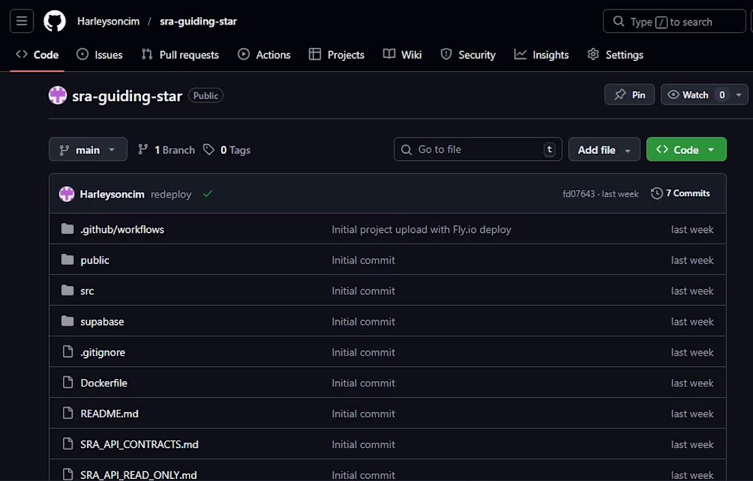Click the Dockerfile file icon
The image size is (753, 481).
68,382
